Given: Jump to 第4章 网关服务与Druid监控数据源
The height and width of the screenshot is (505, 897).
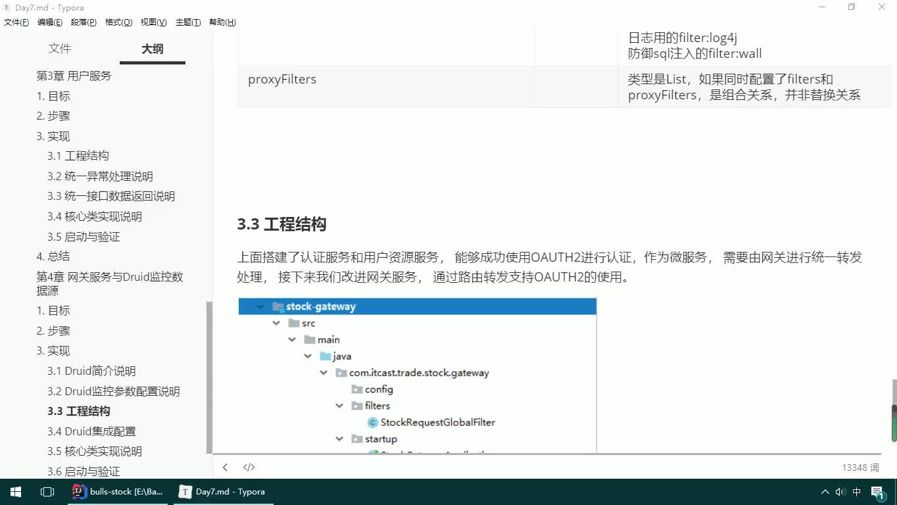Looking at the screenshot, I should tap(110, 283).
